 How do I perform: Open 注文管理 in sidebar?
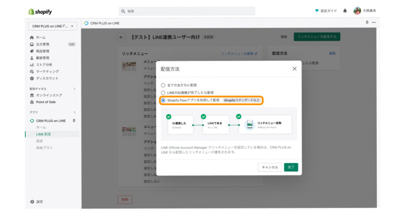[43, 44]
